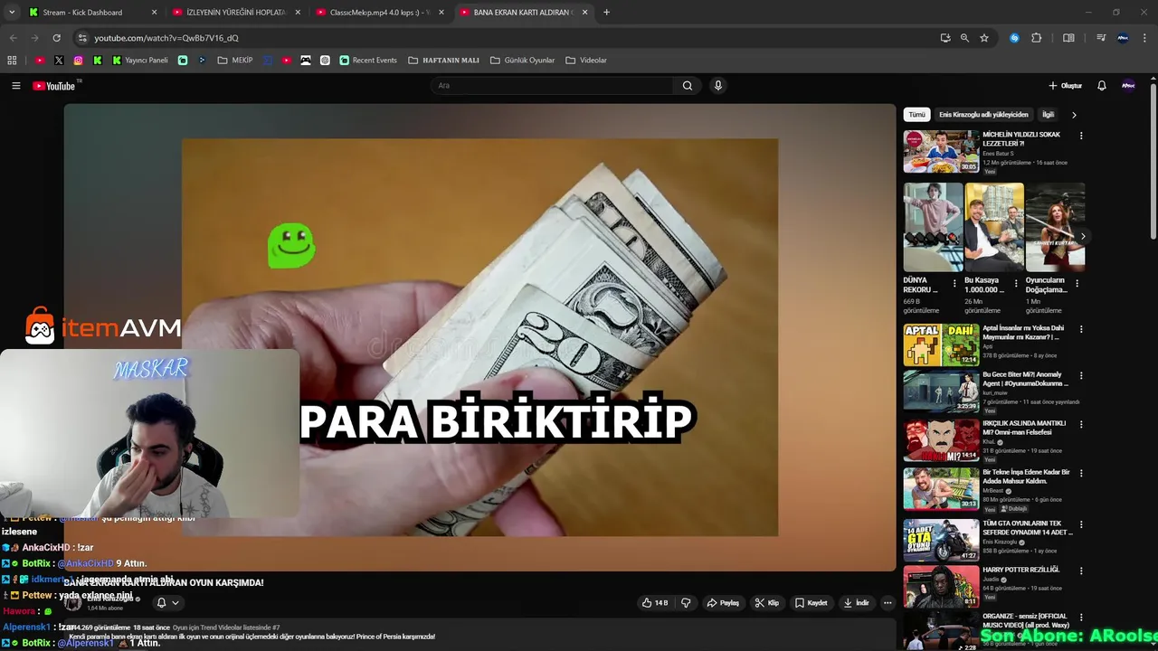
Task: Open game controller bookmark icon
Action: (306, 61)
